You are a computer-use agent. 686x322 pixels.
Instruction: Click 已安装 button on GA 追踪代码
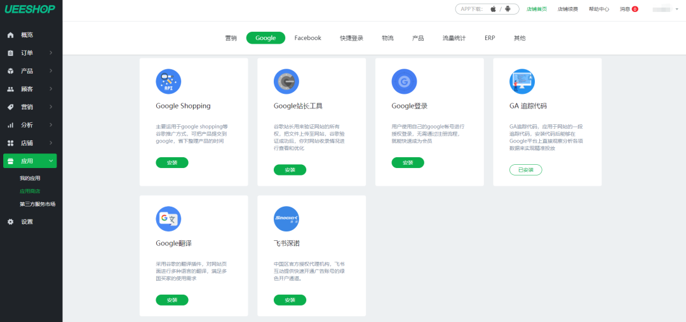526,170
